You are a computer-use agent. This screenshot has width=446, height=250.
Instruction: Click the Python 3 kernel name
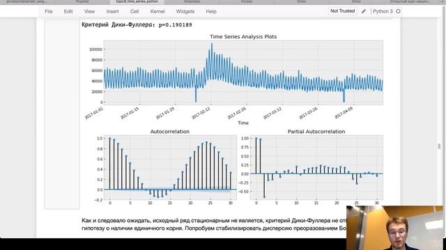383,11
